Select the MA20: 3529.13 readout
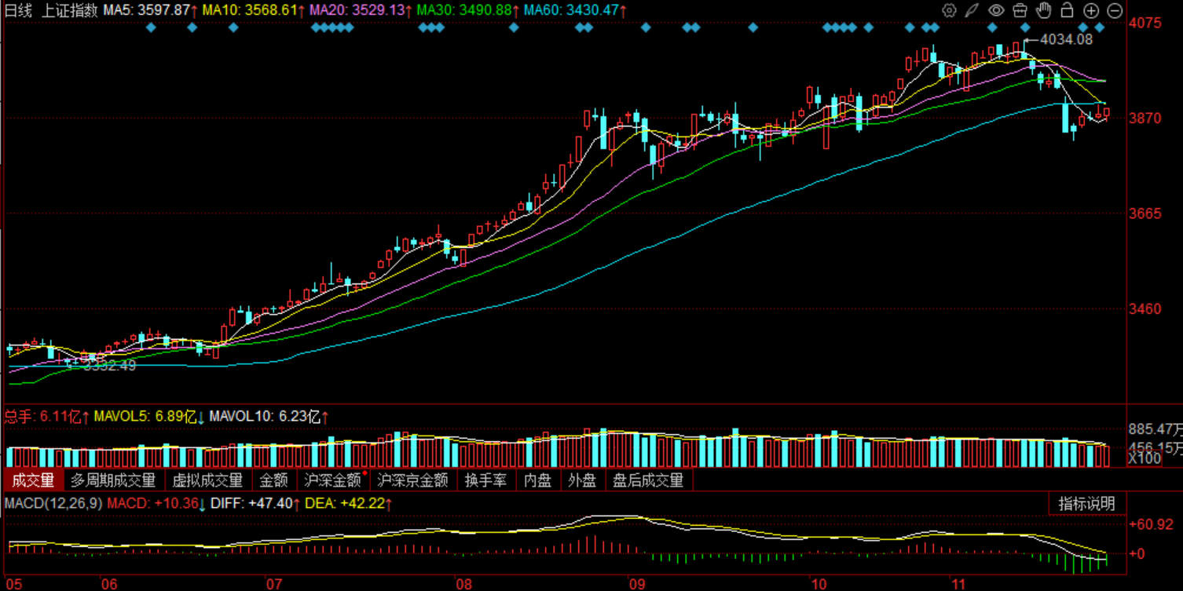Viewport: 1183px width, 591px height. [x=361, y=11]
